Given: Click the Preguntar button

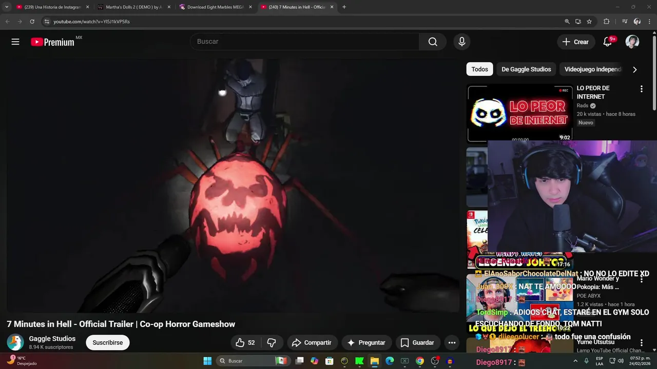Looking at the screenshot, I should [x=366, y=342].
